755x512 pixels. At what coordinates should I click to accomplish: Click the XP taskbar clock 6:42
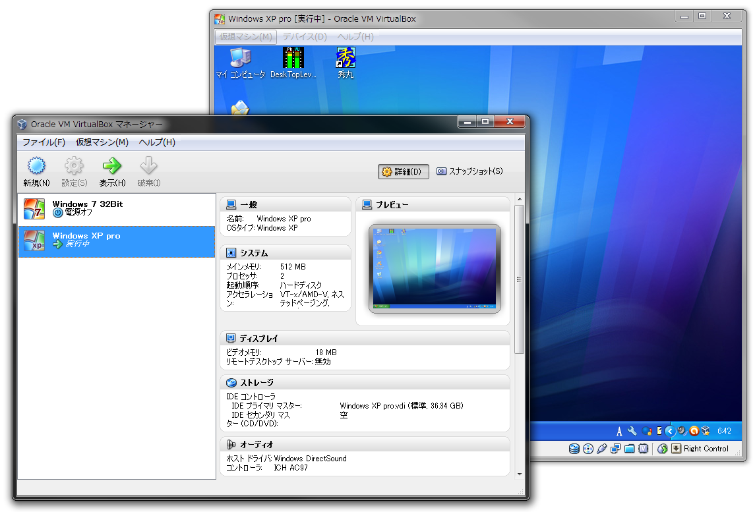[724, 431]
